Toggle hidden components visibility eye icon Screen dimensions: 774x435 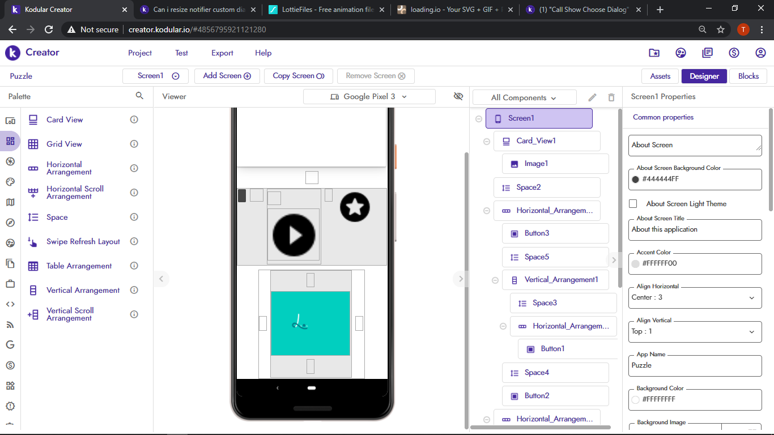[x=458, y=96]
